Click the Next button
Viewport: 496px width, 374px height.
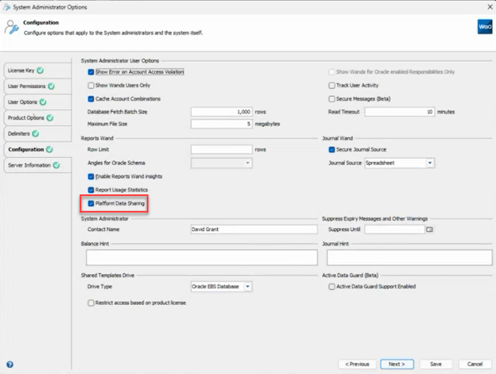(397, 364)
